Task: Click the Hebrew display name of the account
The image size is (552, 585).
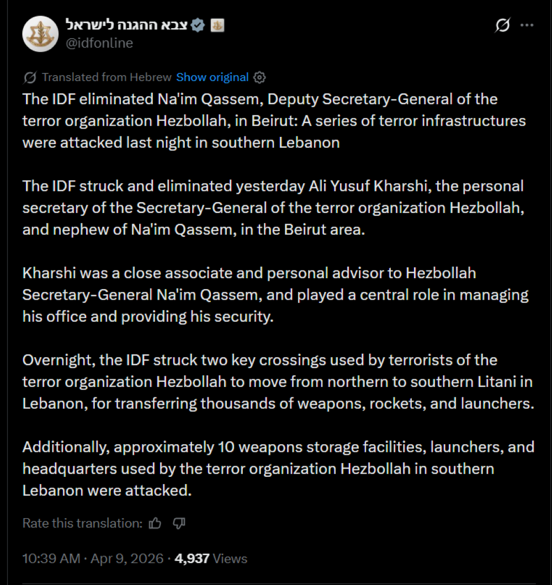Action: [x=126, y=25]
